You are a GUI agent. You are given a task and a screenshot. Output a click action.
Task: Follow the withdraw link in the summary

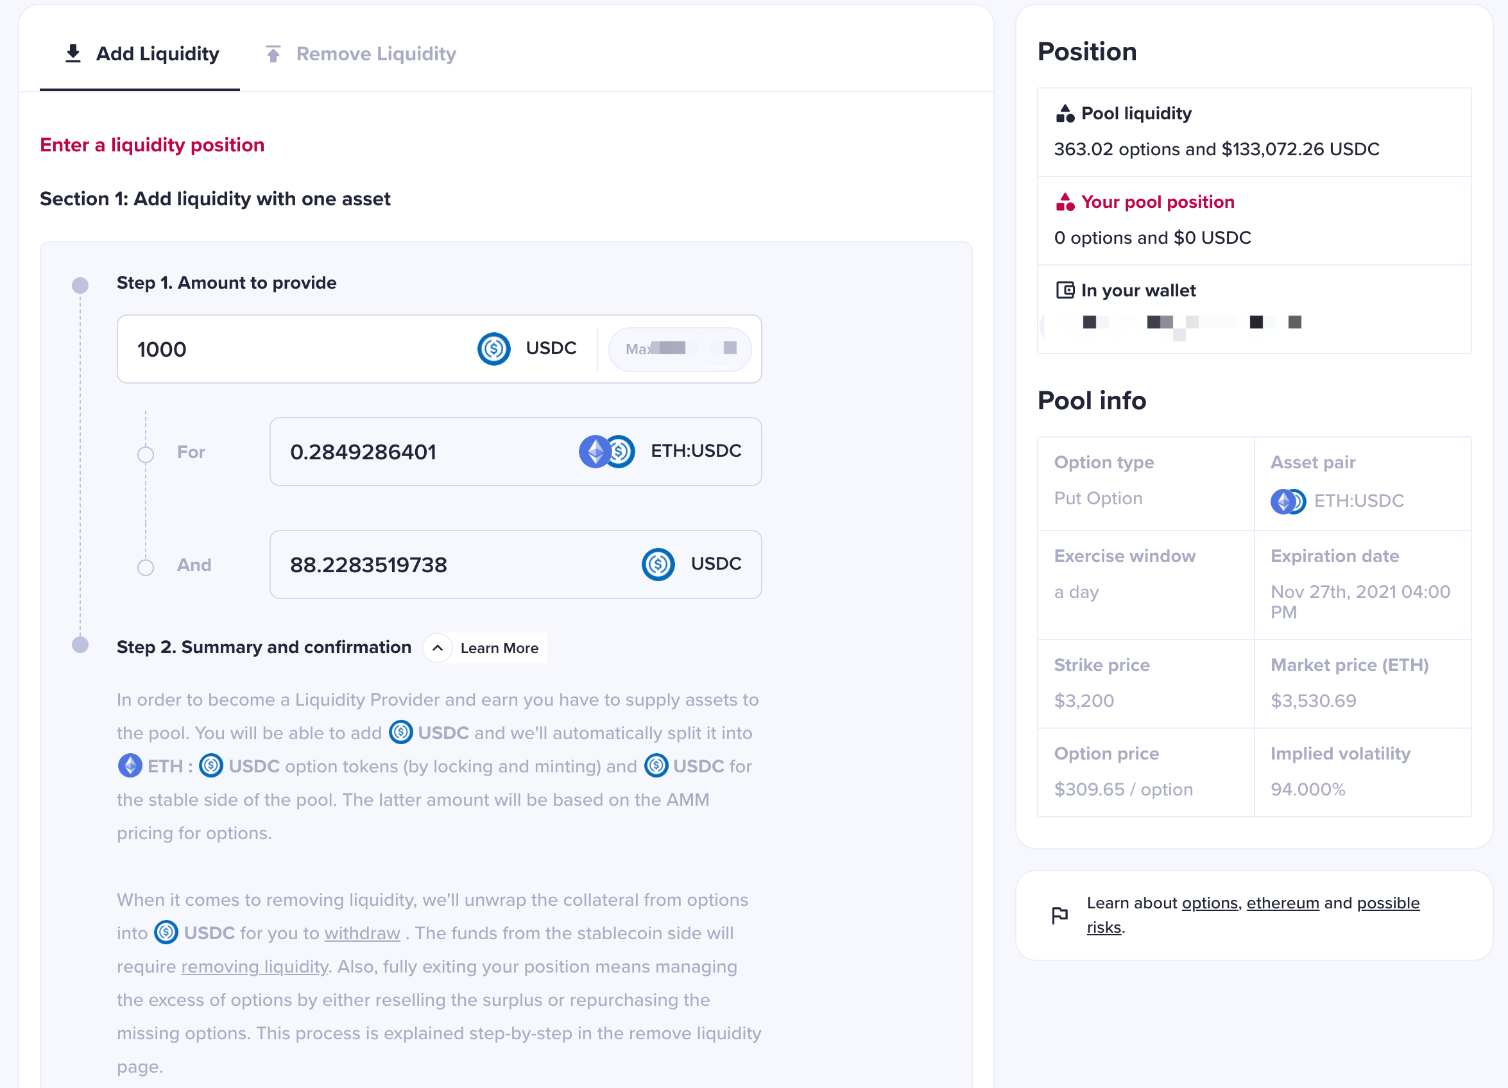363,933
